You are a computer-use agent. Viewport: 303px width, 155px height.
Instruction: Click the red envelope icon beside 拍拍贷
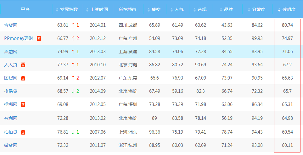[x=23, y=132]
